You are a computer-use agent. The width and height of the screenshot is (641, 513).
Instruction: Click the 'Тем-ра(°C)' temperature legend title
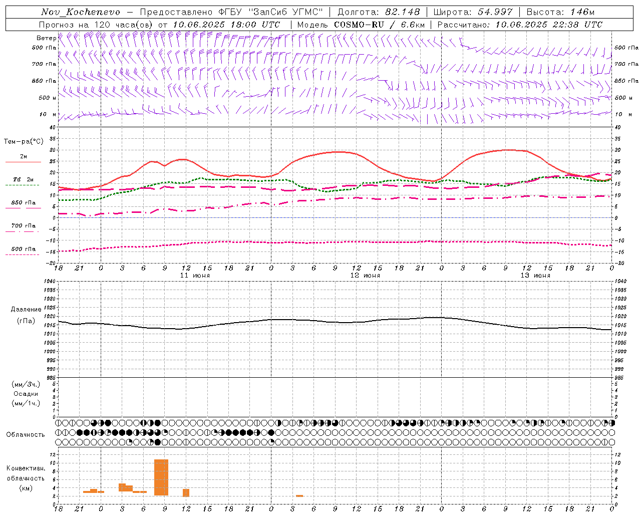(x=24, y=142)
